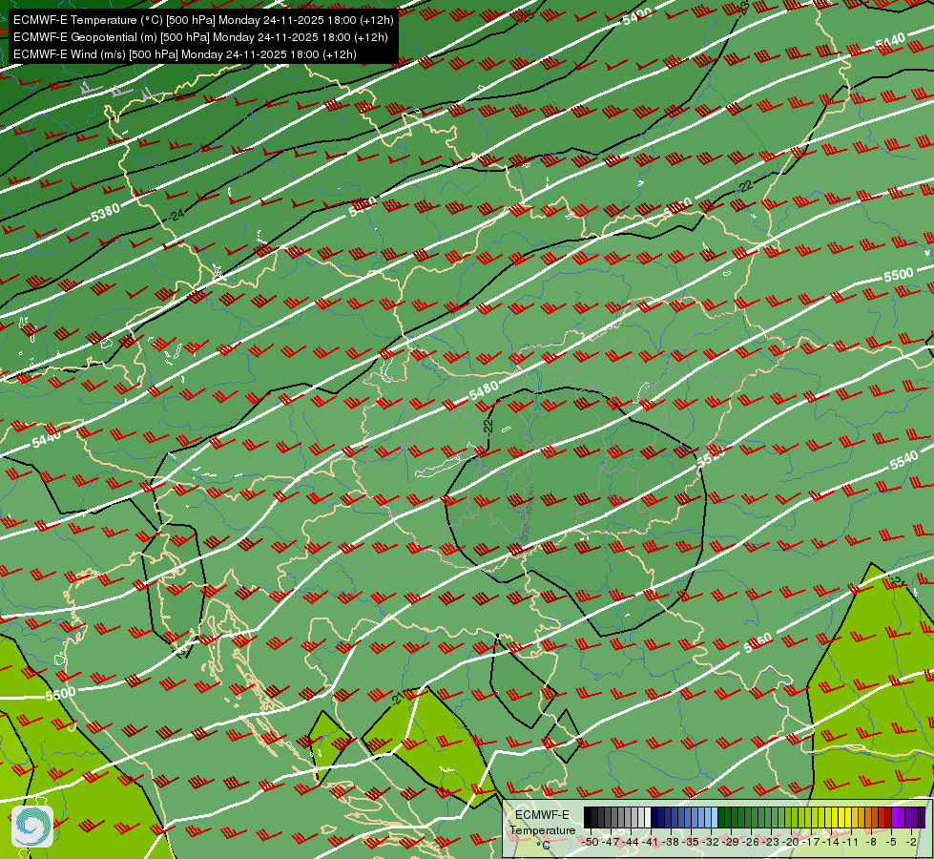
Task: Click the 5520 geopotential contour label
Action: click(x=711, y=457)
